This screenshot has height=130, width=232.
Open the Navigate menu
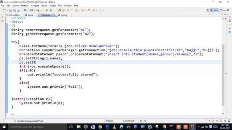tap(35, 5)
